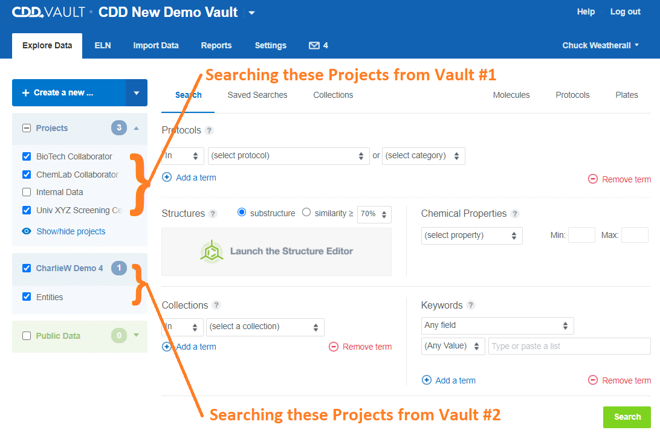The image size is (660, 433).
Task: Open the select property dropdown
Action: click(472, 236)
